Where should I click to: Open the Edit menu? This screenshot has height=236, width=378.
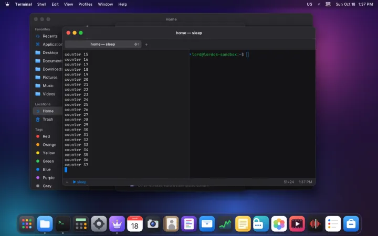55,4
